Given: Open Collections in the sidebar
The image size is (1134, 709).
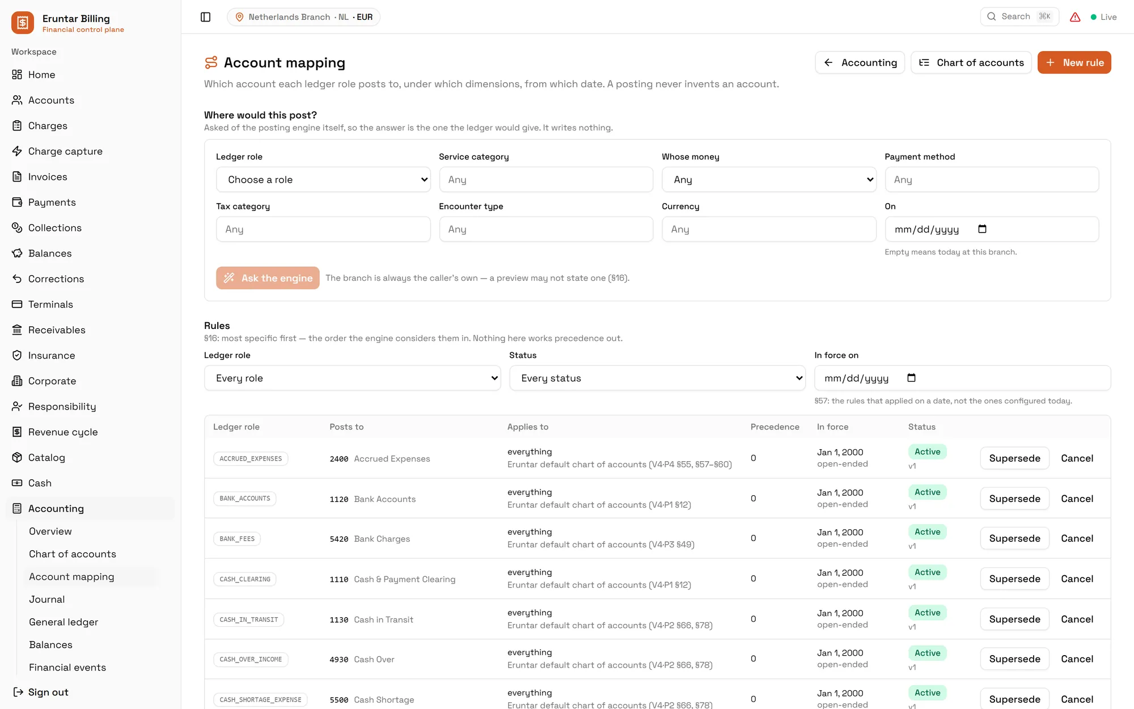Looking at the screenshot, I should [91, 228].
